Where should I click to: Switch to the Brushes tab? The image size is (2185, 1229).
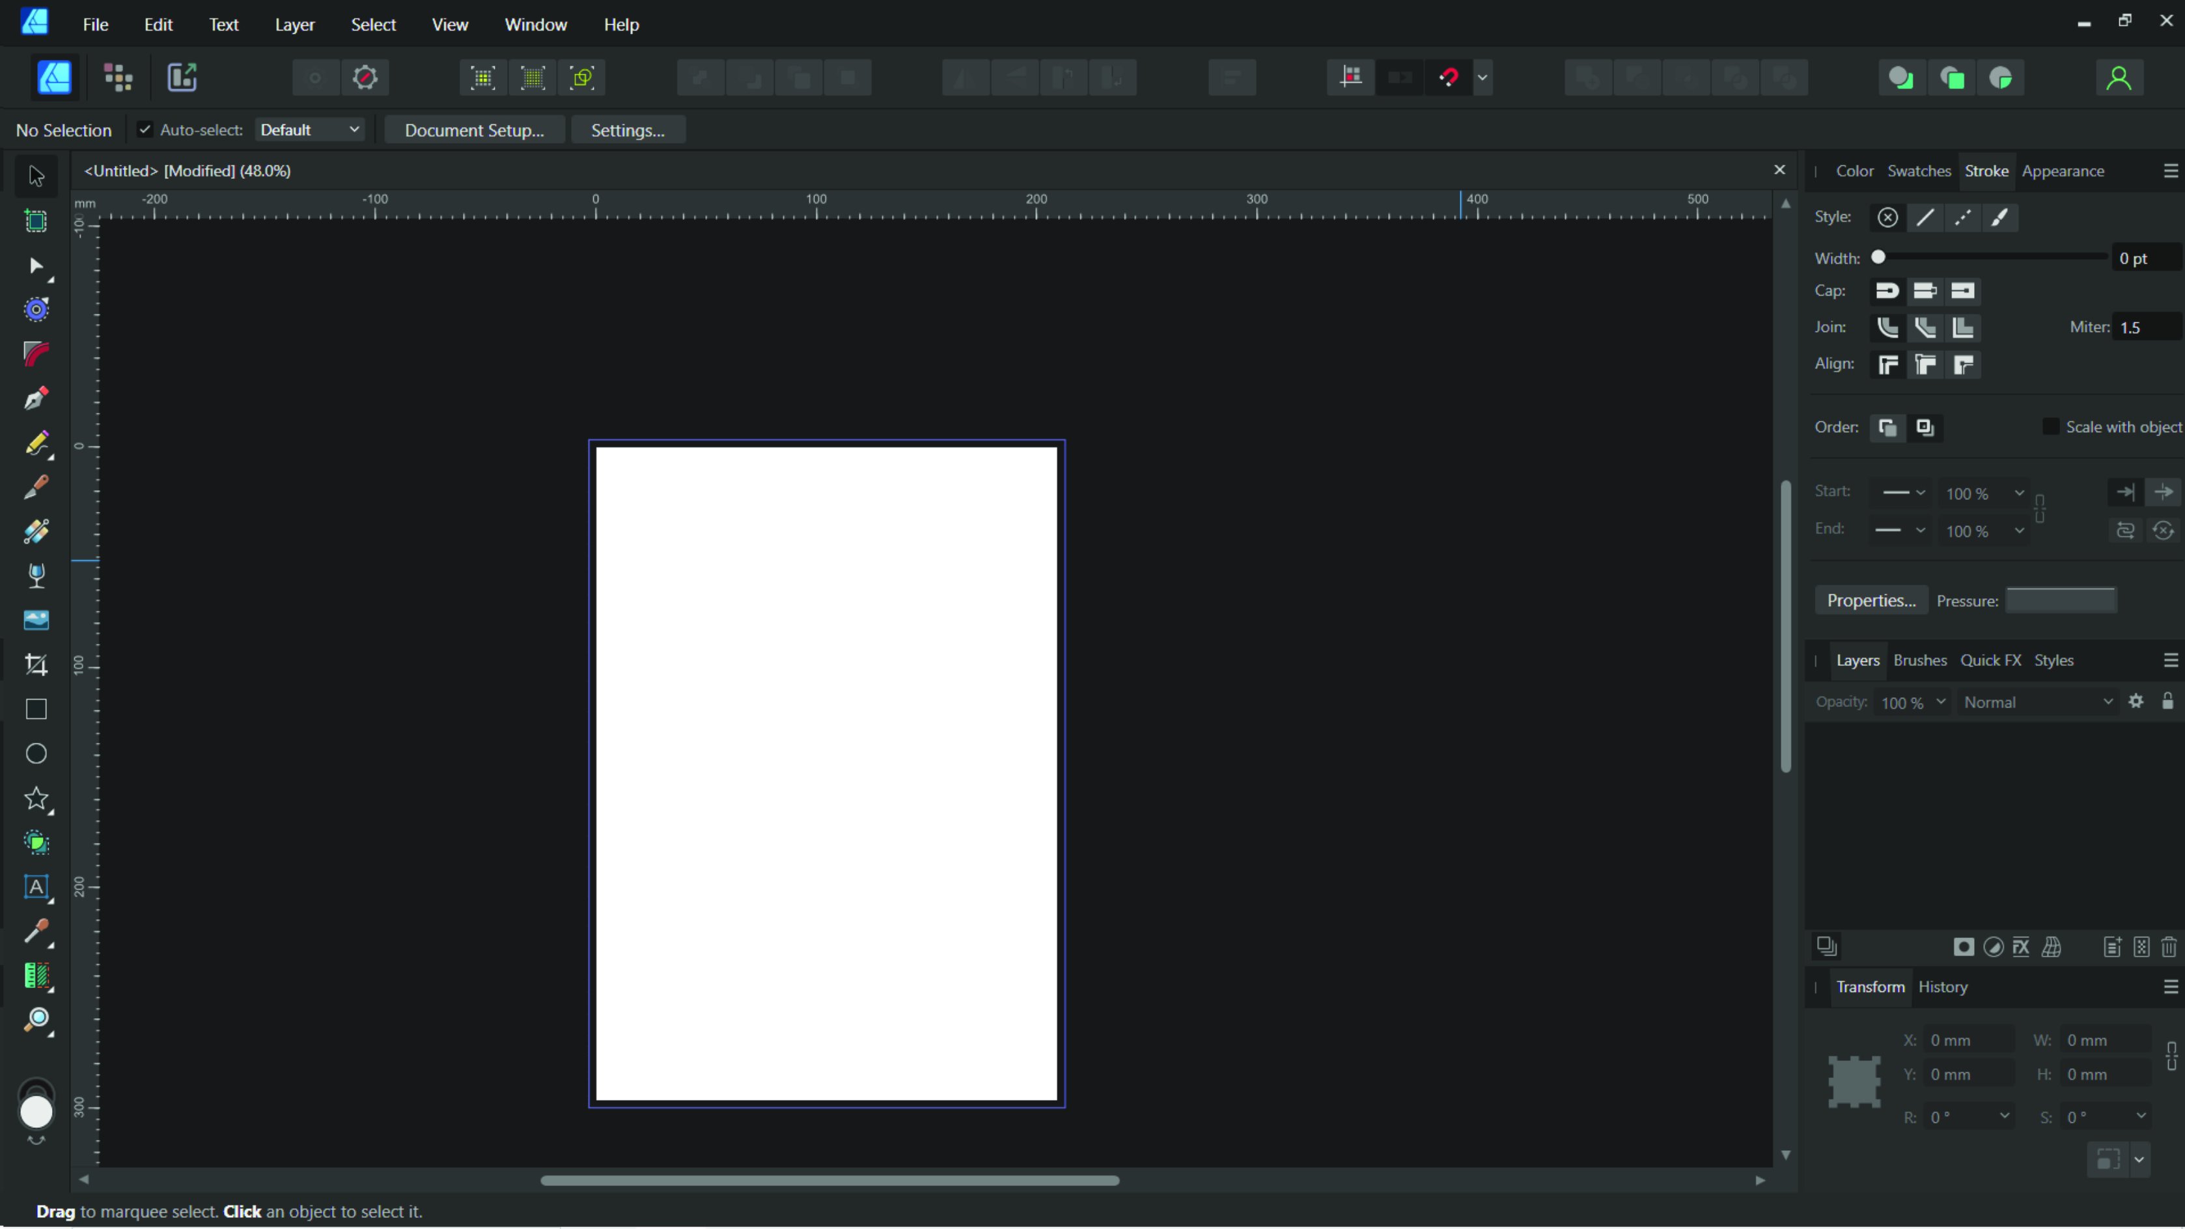pos(1919,660)
